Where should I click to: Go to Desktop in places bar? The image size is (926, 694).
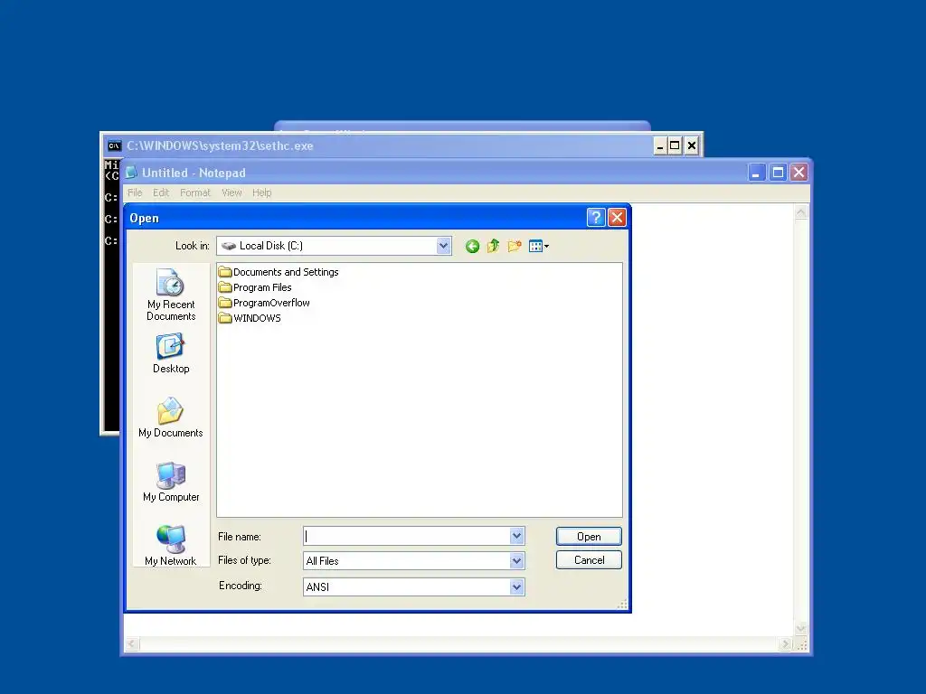pos(171,353)
